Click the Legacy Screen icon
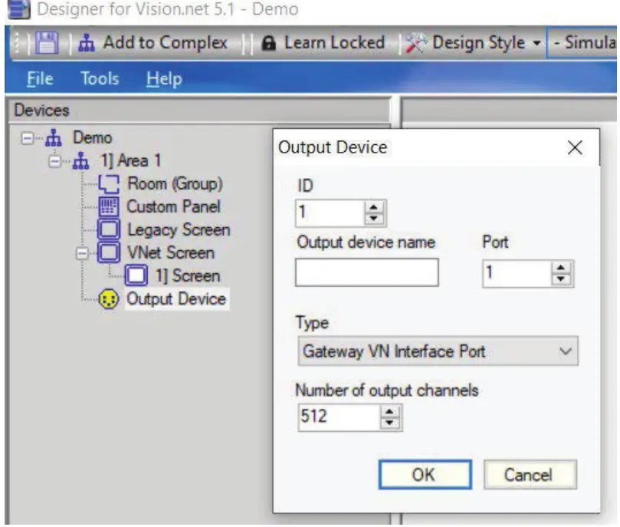The image size is (620, 527). coord(109,229)
